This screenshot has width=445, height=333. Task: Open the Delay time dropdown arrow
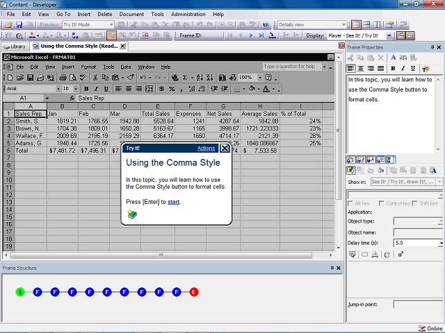[x=441, y=243]
